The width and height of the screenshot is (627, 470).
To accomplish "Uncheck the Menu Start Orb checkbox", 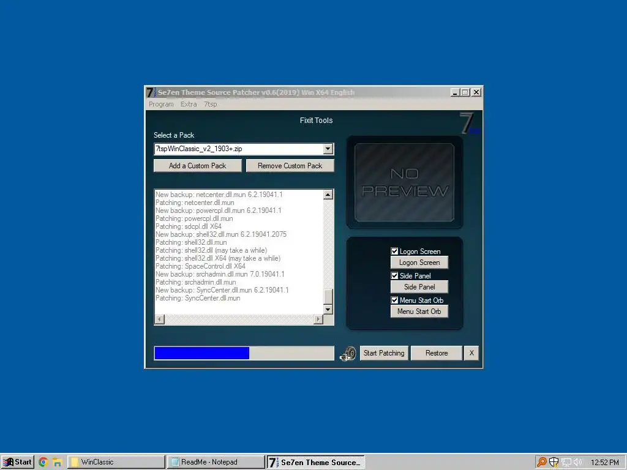I will coord(394,300).
